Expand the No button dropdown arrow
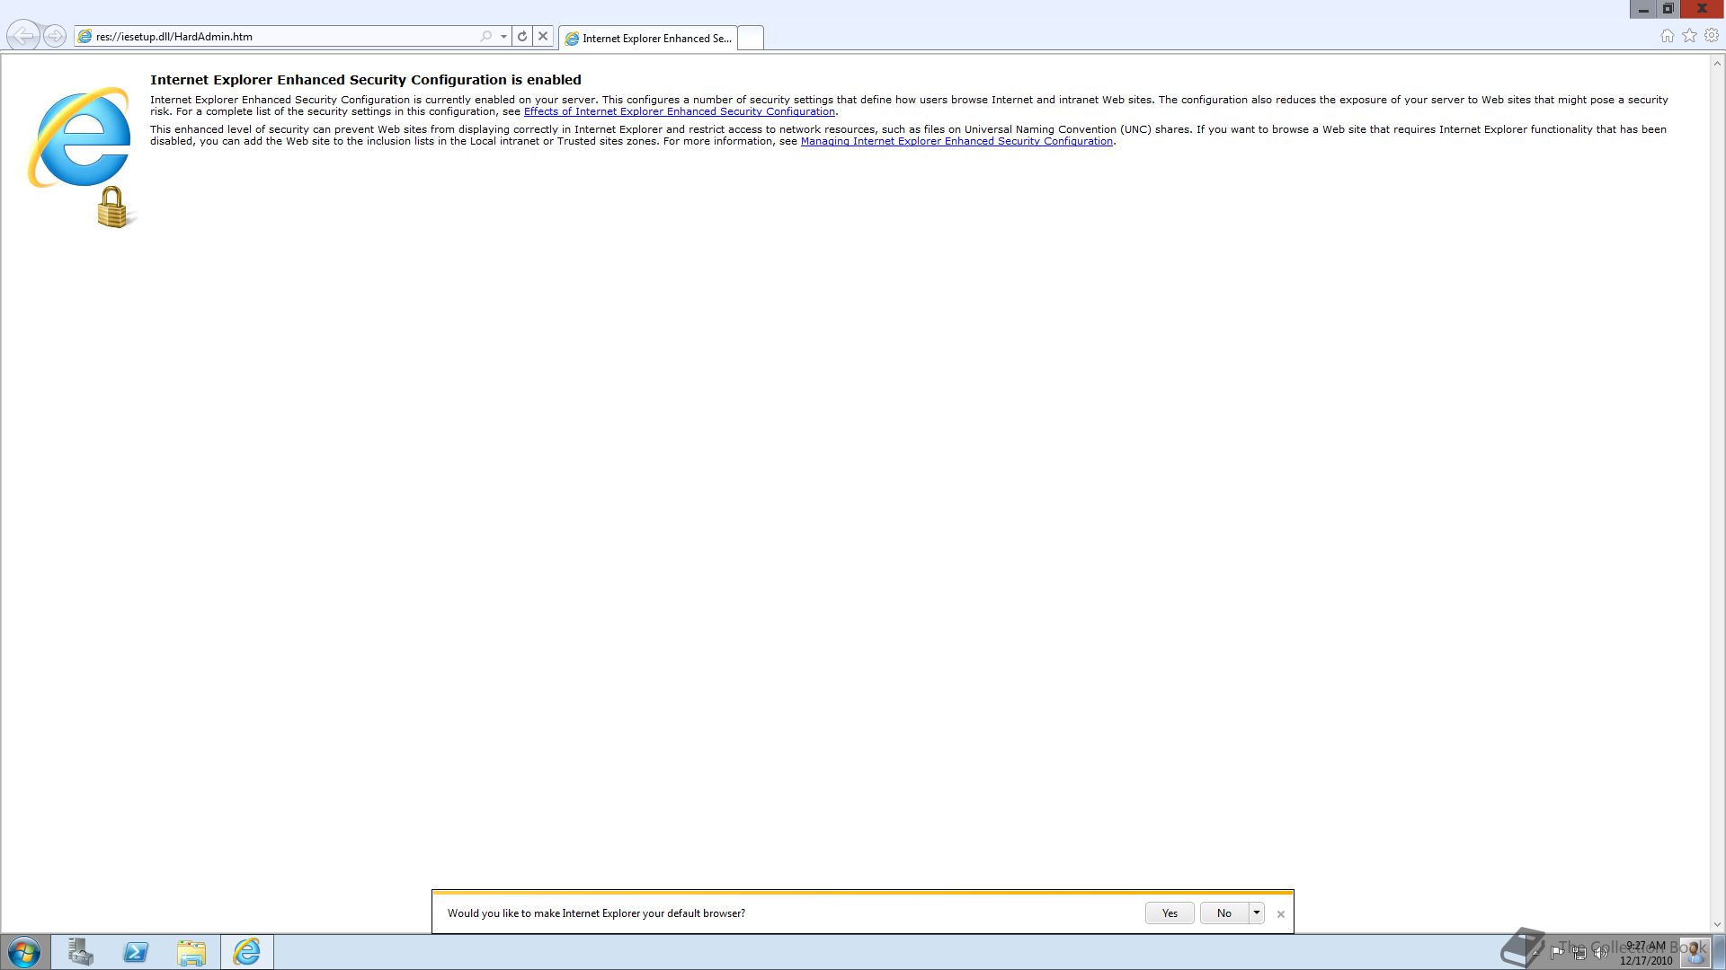Image resolution: width=1726 pixels, height=970 pixels. [1257, 913]
